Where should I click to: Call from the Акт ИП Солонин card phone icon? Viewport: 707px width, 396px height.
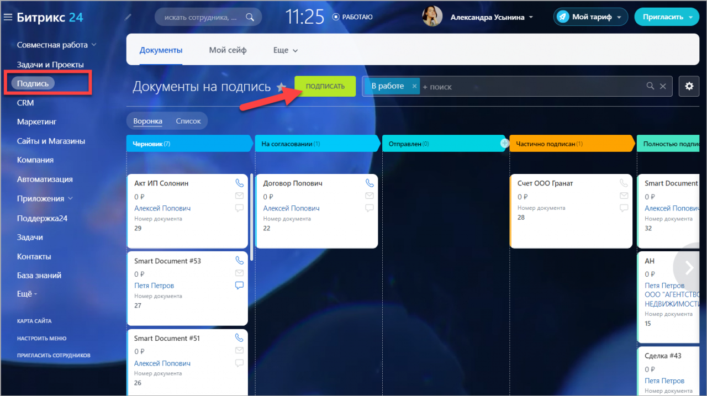pos(239,183)
